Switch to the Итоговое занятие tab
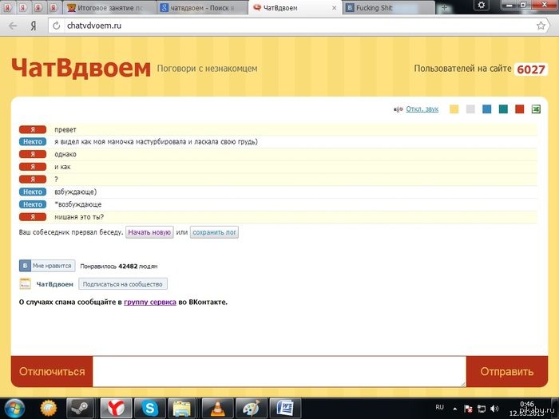 pos(109,8)
